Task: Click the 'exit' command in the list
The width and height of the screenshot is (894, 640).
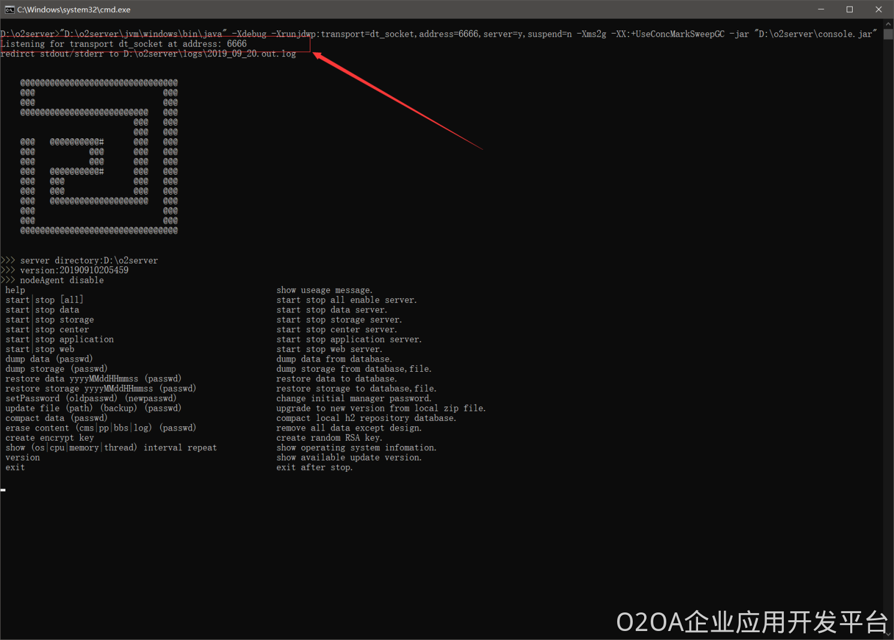Action: (16, 468)
